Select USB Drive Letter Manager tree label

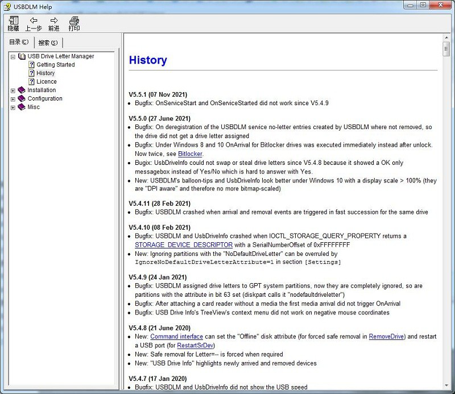coord(61,56)
